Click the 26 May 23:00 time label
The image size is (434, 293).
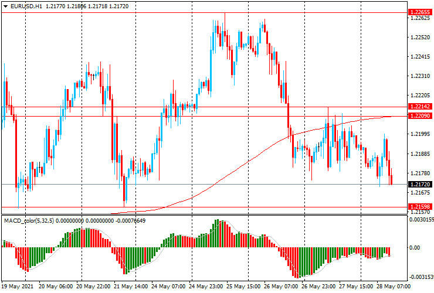318,286
